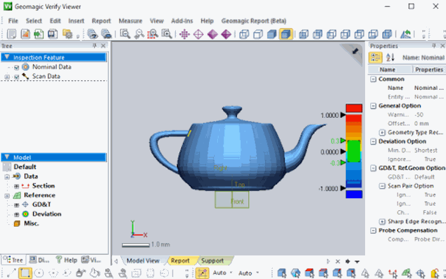Select the line selection tool in bottom toolbar

11,273
